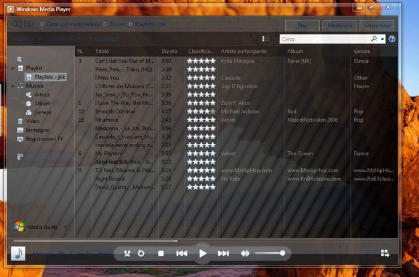Click the search magnifier icon
Image resolution: width=419 pixels, height=277 pixels.
tap(374, 39)
